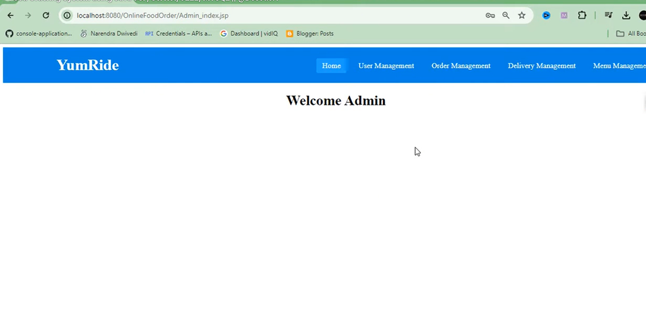The width and height of the screenshot is (646, 313).
Task: Open the browser profile avatar
Action: (642, 15)
